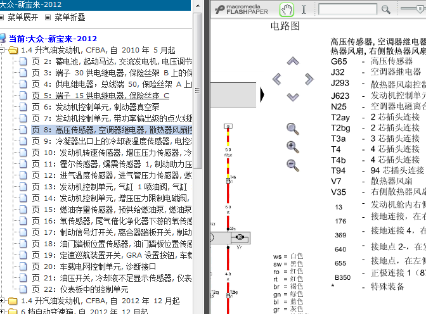The width and height of the screenshot is (426, 314).
Task: Click the V7 fan motor symbol in diagram
Action: tap(240, 237)
